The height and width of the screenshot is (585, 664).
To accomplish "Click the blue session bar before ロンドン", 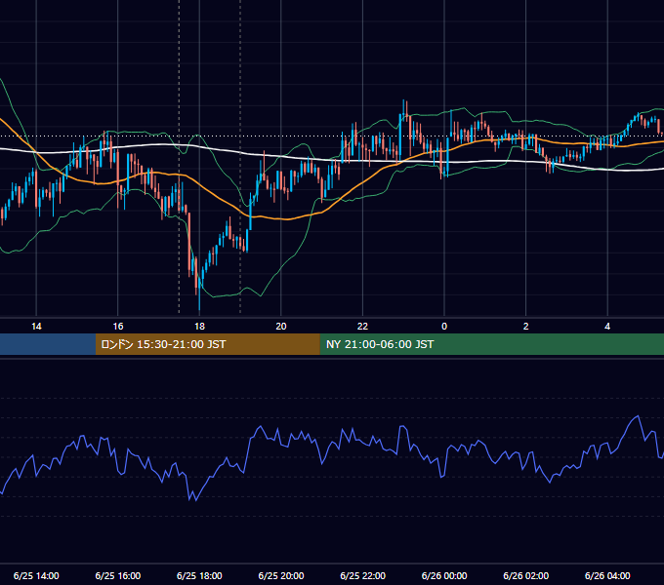I will (x=48, y=344).
